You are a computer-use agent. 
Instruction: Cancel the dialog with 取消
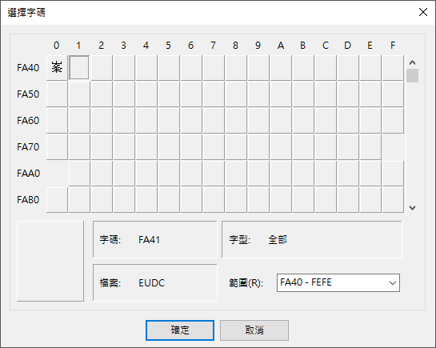coord(254,330)
